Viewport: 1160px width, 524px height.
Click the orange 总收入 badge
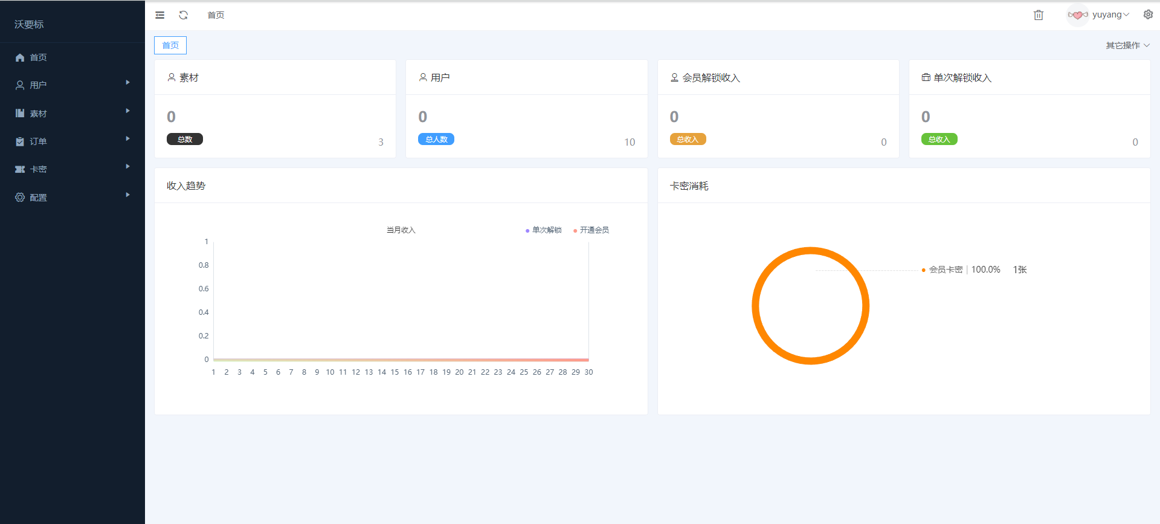(x=688, y=139)
